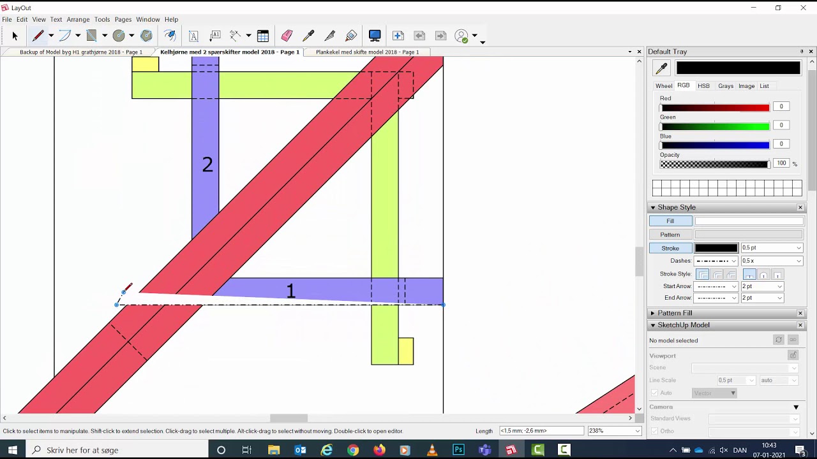
Task: Activate the Dimension tool
Action: [236, 36]
